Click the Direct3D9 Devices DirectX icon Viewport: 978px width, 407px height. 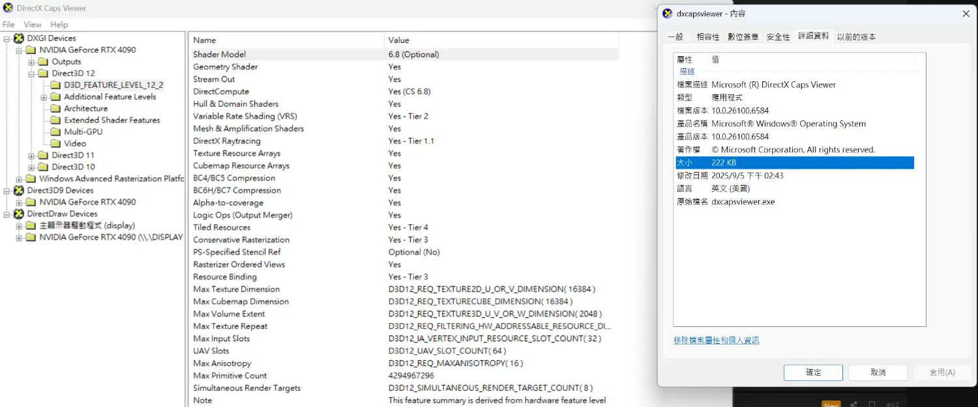click(19, 191)
